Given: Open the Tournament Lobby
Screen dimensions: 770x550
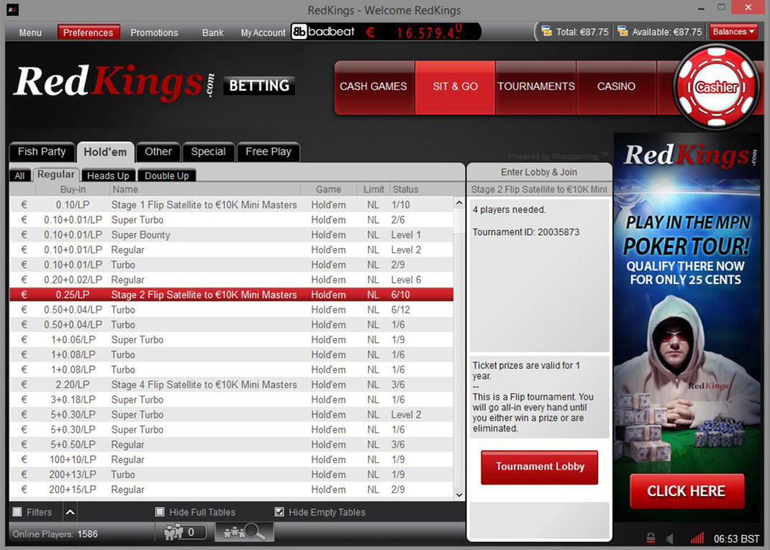Looking at the screenshot, I should pyautogui.click(x=540, y=467).
